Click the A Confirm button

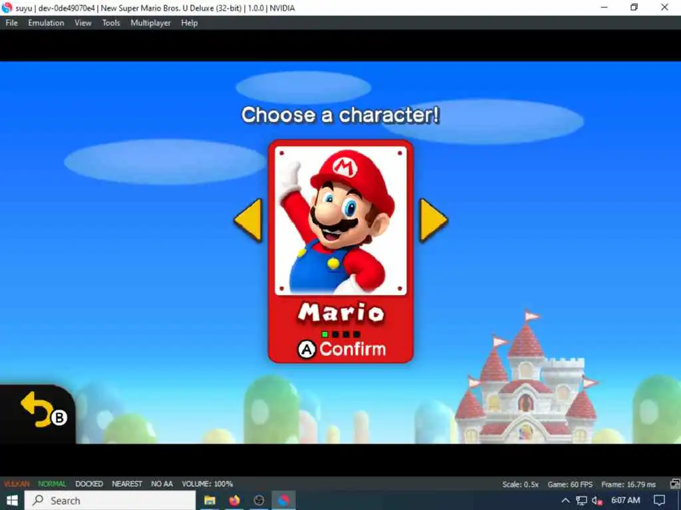click(x=341, y=349)
